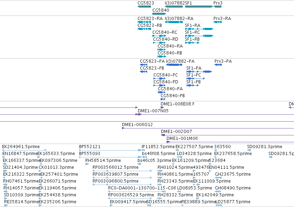Click RE35814.5prime EST label
This screenshot has height=207, width=294.
(x=21, y=202)
